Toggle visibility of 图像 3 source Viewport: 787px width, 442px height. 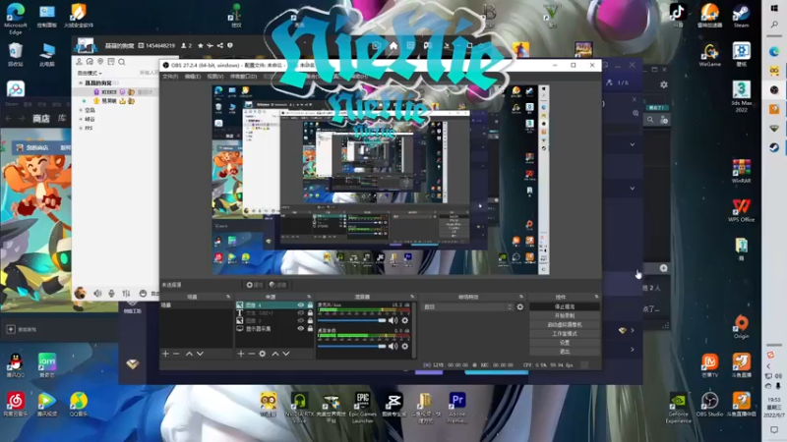pyautogui.click(x=301, y=321)
